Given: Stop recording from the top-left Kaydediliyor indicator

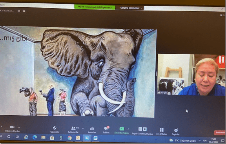Looking at the screenshot, I should pyautogui.click(x=24, y=11).
